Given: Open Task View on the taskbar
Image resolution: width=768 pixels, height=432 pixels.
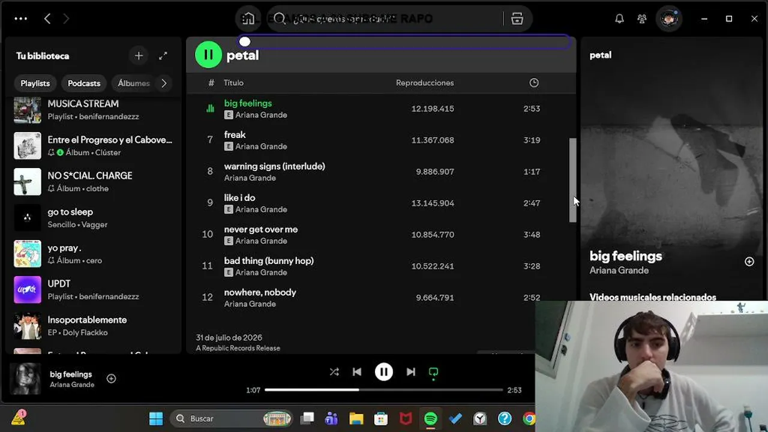Looking at the screenshot, I should point(308,418).
